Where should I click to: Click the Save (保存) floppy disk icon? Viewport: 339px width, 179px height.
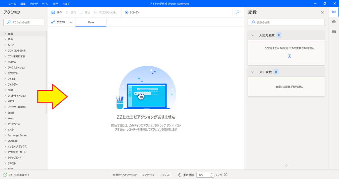[53, 12]
